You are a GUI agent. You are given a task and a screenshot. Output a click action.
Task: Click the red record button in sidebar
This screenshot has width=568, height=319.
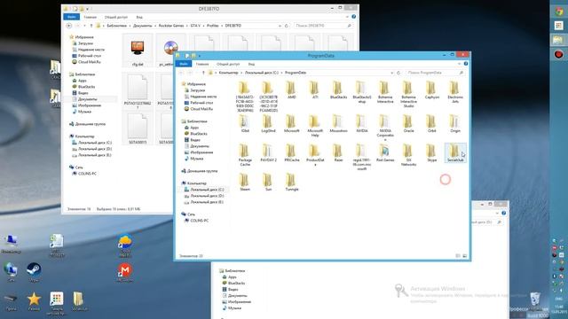point(559,55)
